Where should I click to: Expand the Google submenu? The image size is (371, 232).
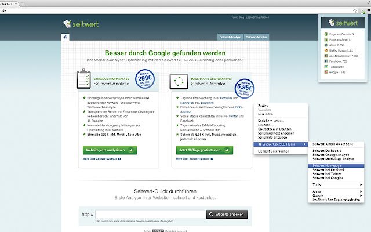(336, 195)
